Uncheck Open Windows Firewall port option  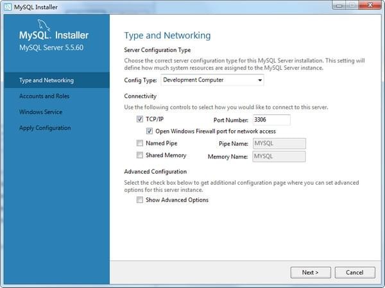150,131
